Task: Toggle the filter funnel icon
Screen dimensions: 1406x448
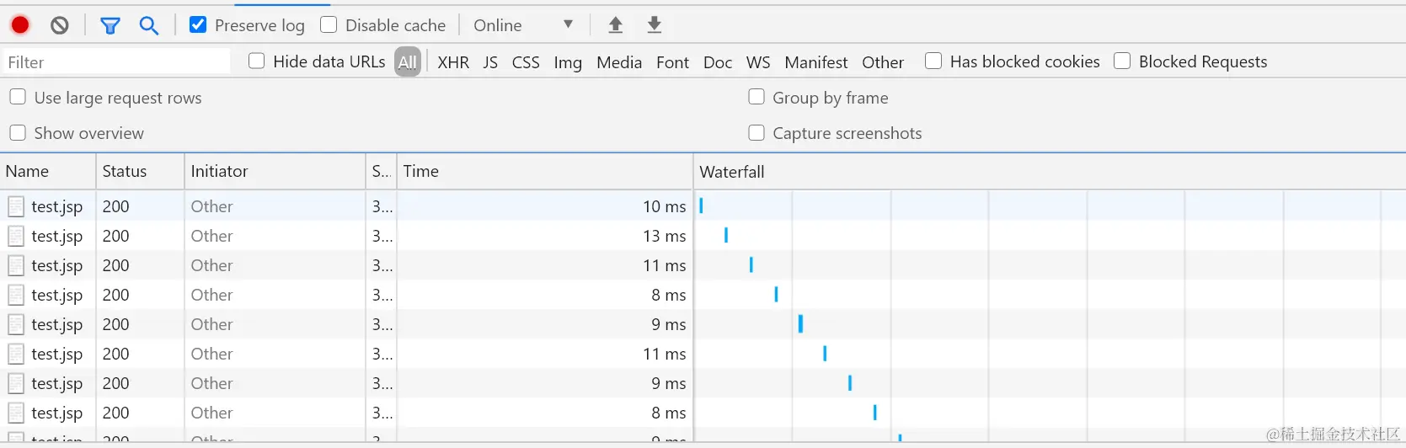Action: pyautogui.click(x=110, y=25)
